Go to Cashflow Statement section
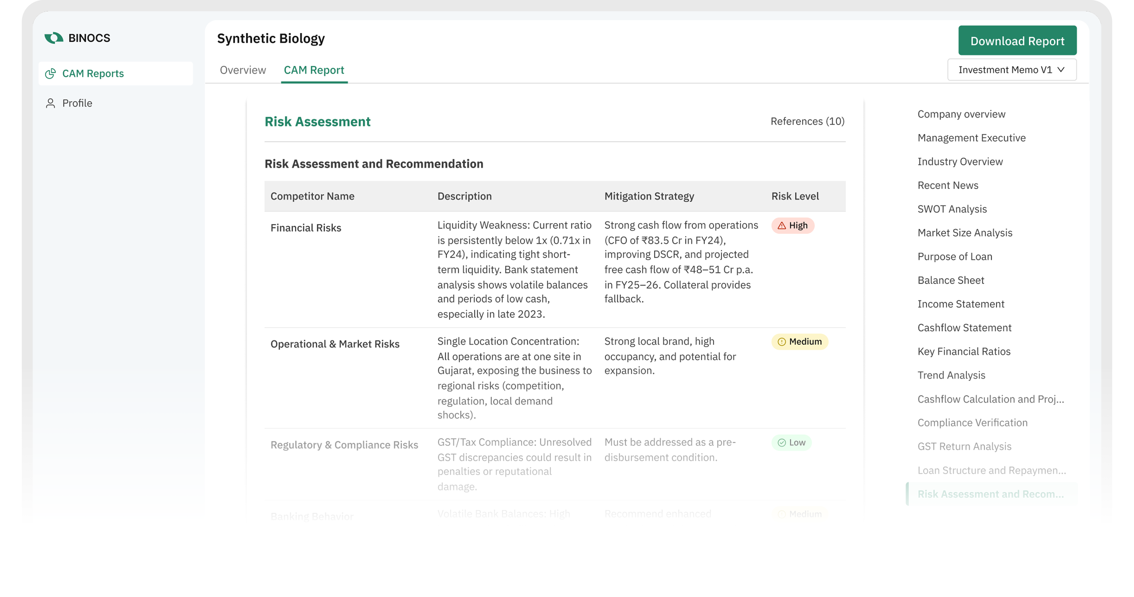 point(964,328)
